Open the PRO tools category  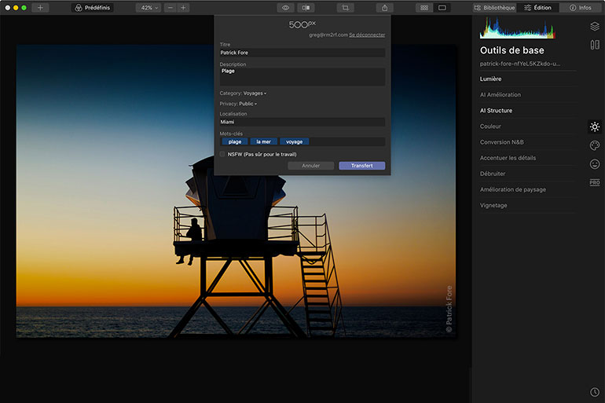[595, 182]
